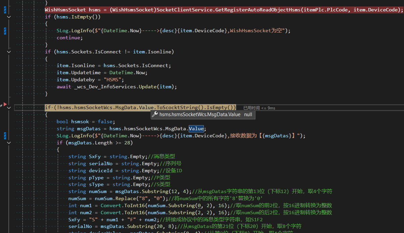Click hsms.hsmsSocketWcs.MsgData.Value name in data tip
This screenshot has height=233, width=404.
coord(200,114)
